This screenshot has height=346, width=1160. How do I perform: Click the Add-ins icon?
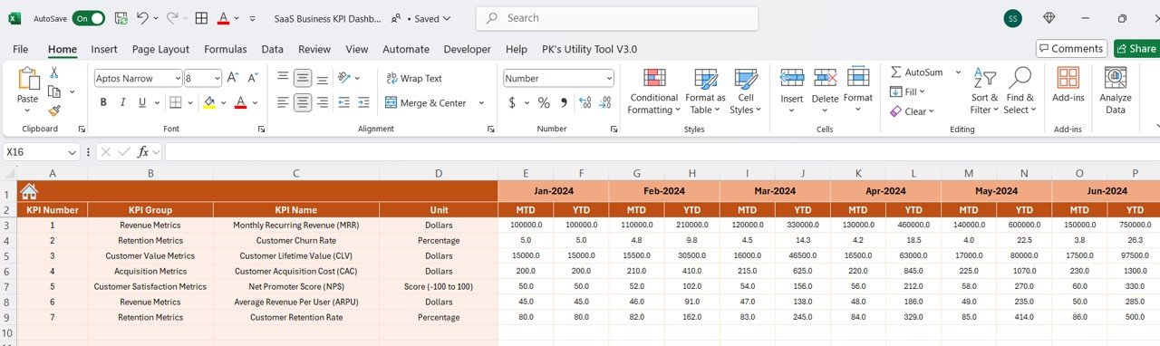pyautogui.click(x=1068, y=85)
